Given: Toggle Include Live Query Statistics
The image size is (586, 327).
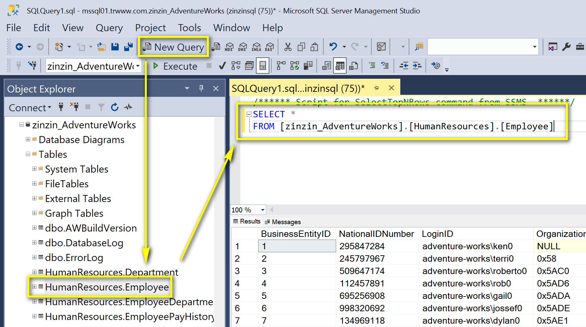Looking at the screenshot, I should tap(295, 66).
